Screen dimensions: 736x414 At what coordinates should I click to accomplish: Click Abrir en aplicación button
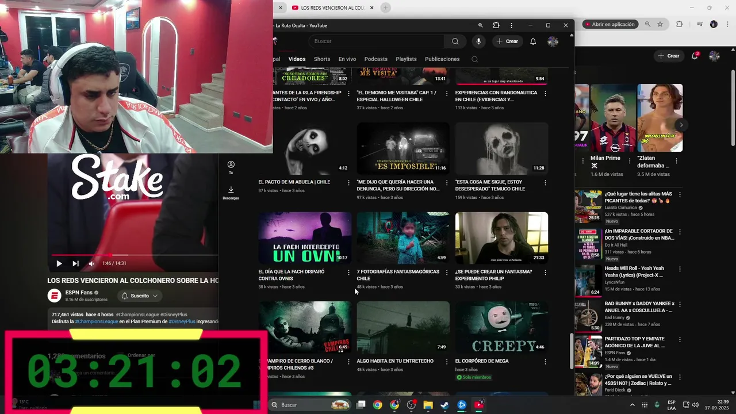point(609,24)
